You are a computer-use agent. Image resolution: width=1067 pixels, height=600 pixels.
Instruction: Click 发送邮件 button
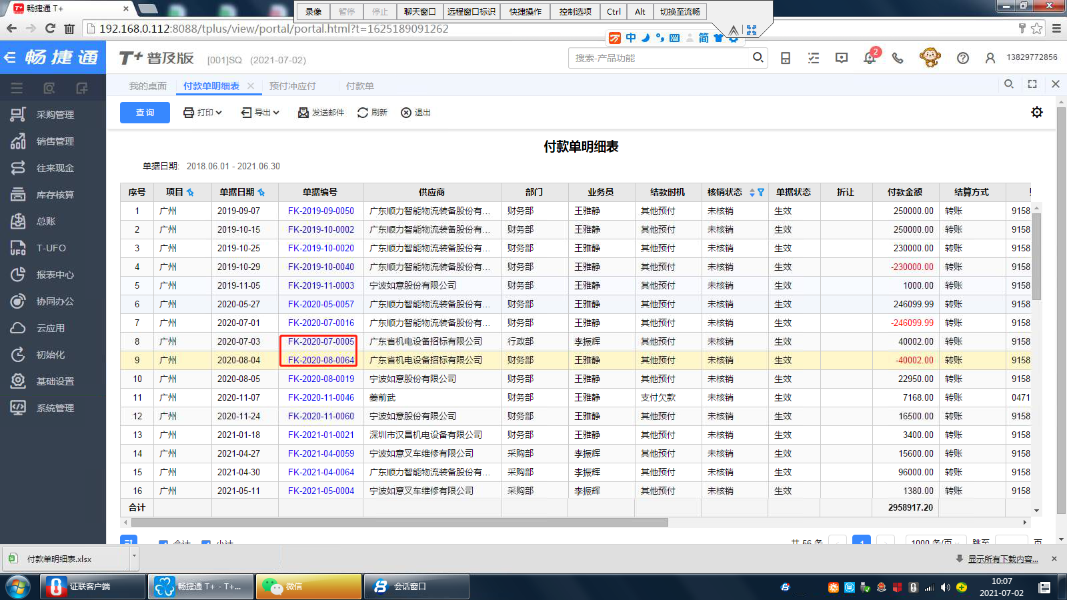(x=321, y=113)
